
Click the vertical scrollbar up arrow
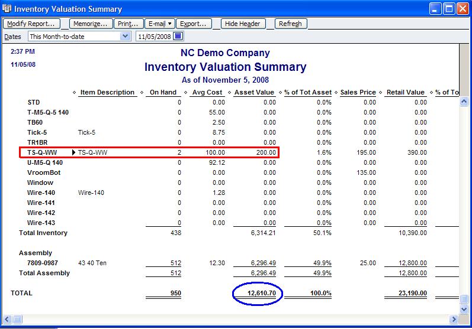click(464, 102)
